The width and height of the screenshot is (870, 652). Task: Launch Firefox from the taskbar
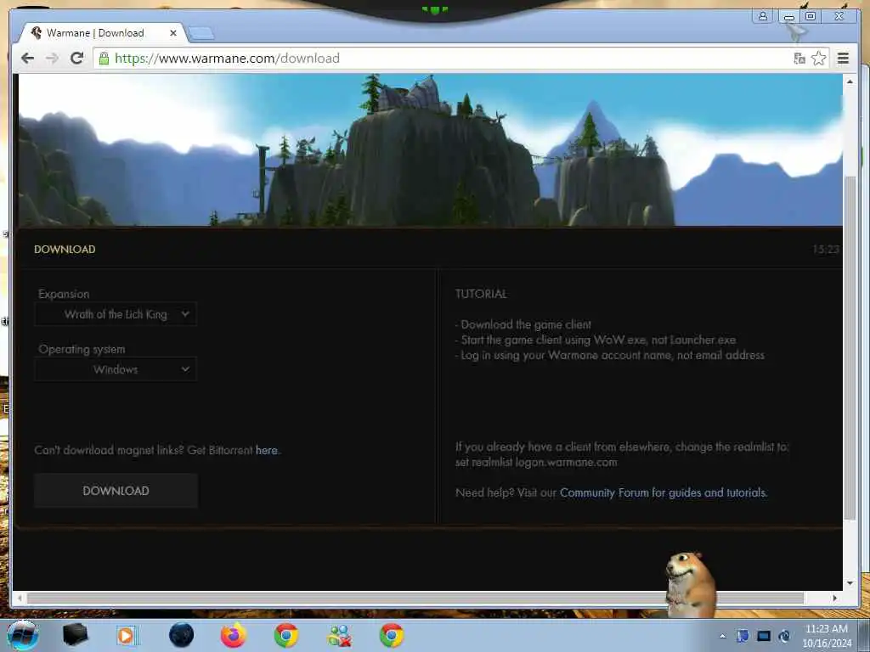click(x=233, y=635)
